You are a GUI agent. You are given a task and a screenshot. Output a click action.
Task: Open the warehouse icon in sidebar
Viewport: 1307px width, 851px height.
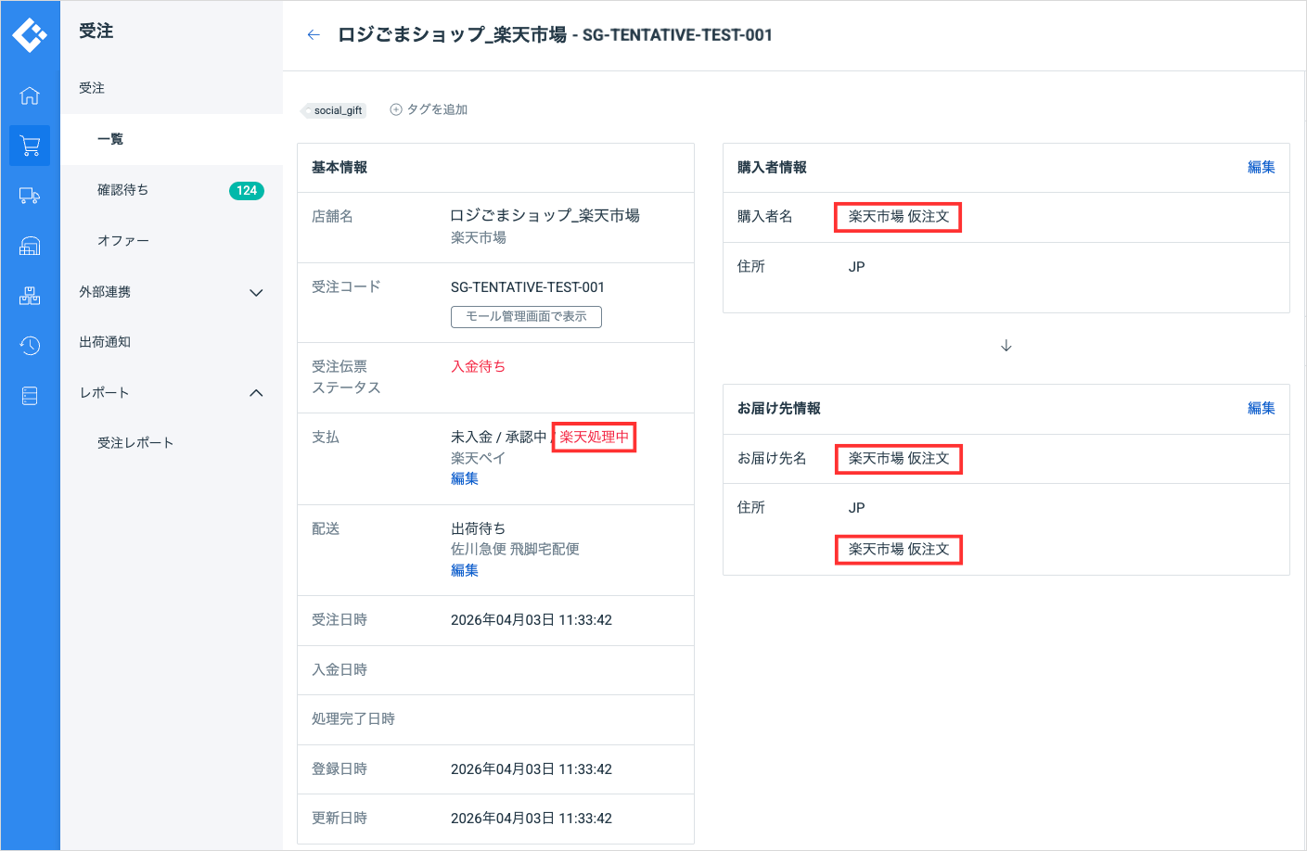point(30,246)
